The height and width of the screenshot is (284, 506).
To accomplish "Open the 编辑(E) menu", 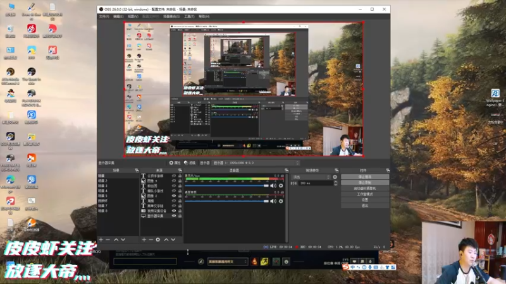I will tap(118, 16).
